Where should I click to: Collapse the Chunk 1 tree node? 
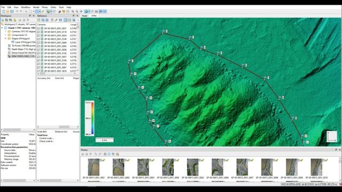point(2,28)
